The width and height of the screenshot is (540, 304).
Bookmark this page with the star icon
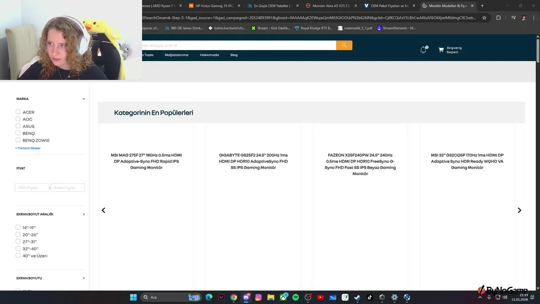(484, 18)
